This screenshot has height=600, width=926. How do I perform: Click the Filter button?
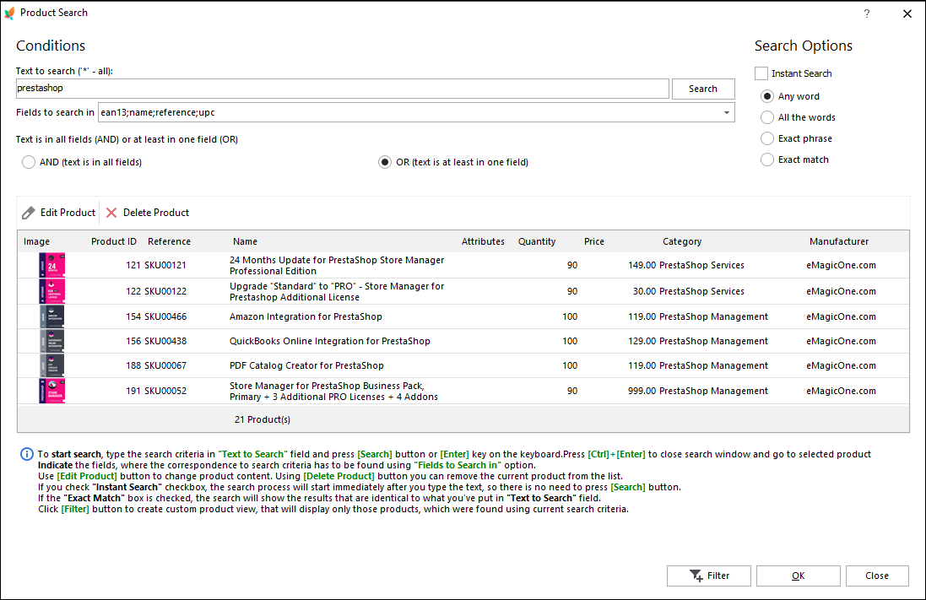point(709,576)
